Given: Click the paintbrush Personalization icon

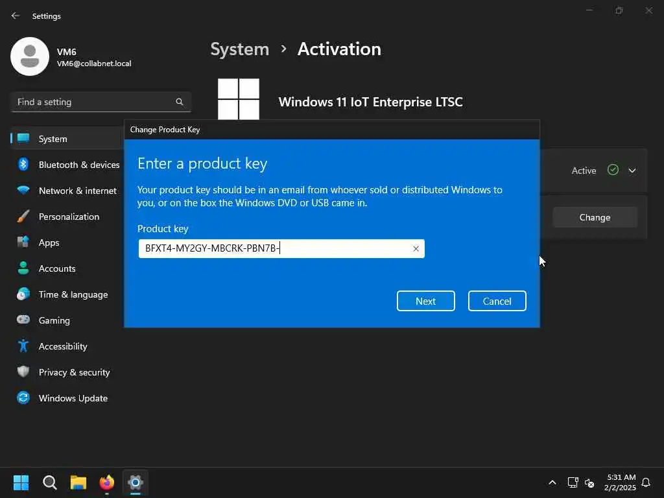Looking at the screenshot, I should 23,216.
